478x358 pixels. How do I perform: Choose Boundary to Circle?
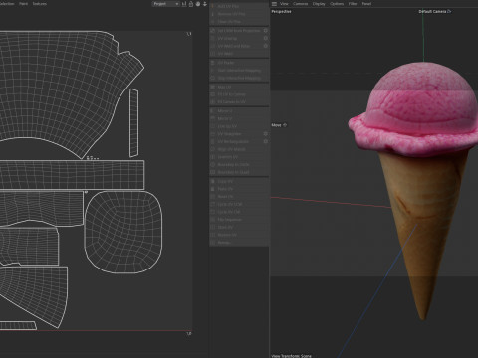[x=239, y=164]
